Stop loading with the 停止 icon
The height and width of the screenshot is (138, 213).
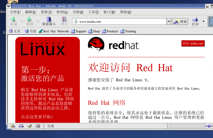(64, 20)
